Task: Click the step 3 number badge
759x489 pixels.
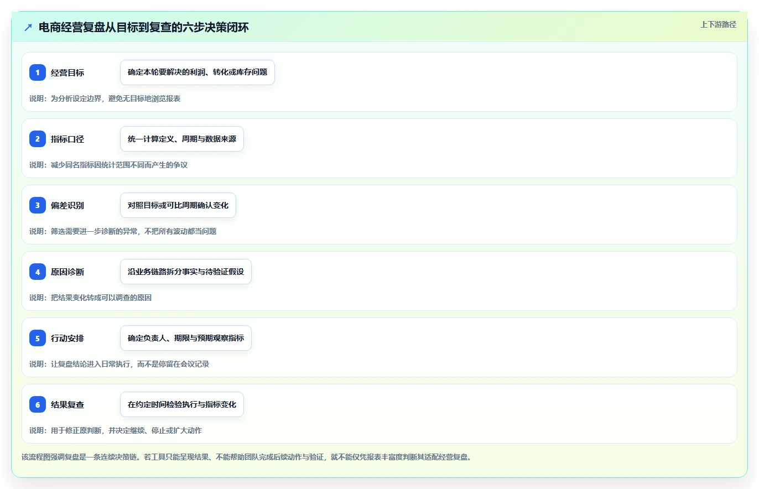Action: point(38,205)
